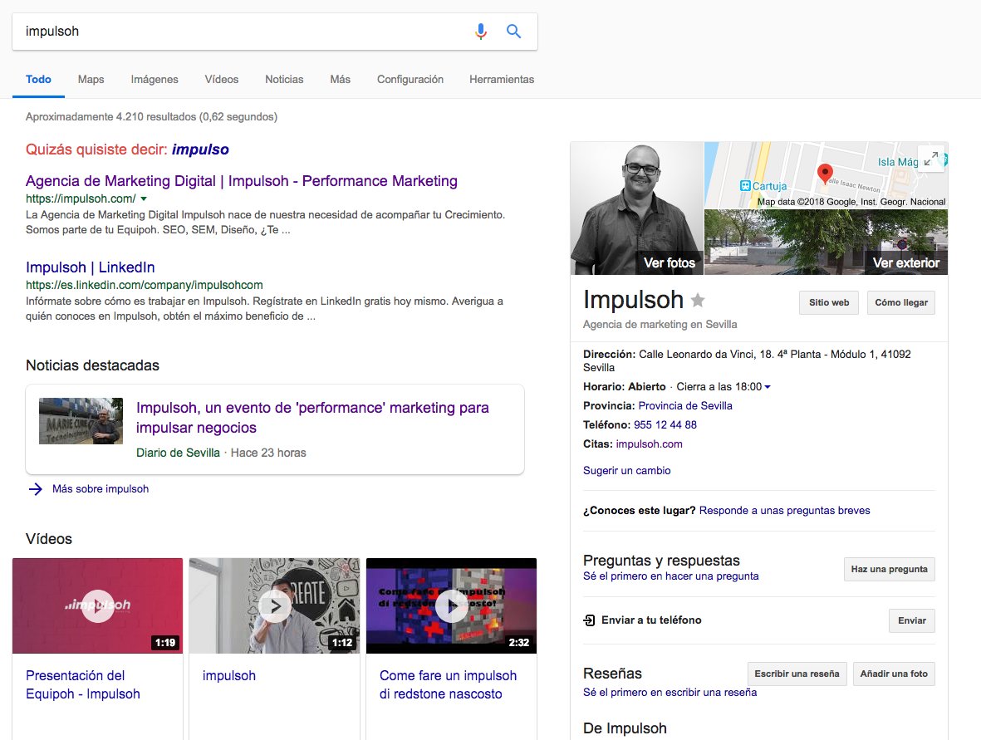Screen dimensions: 981x740
Task: Switch to the Maps tab
Action: (x=91, y=80)
